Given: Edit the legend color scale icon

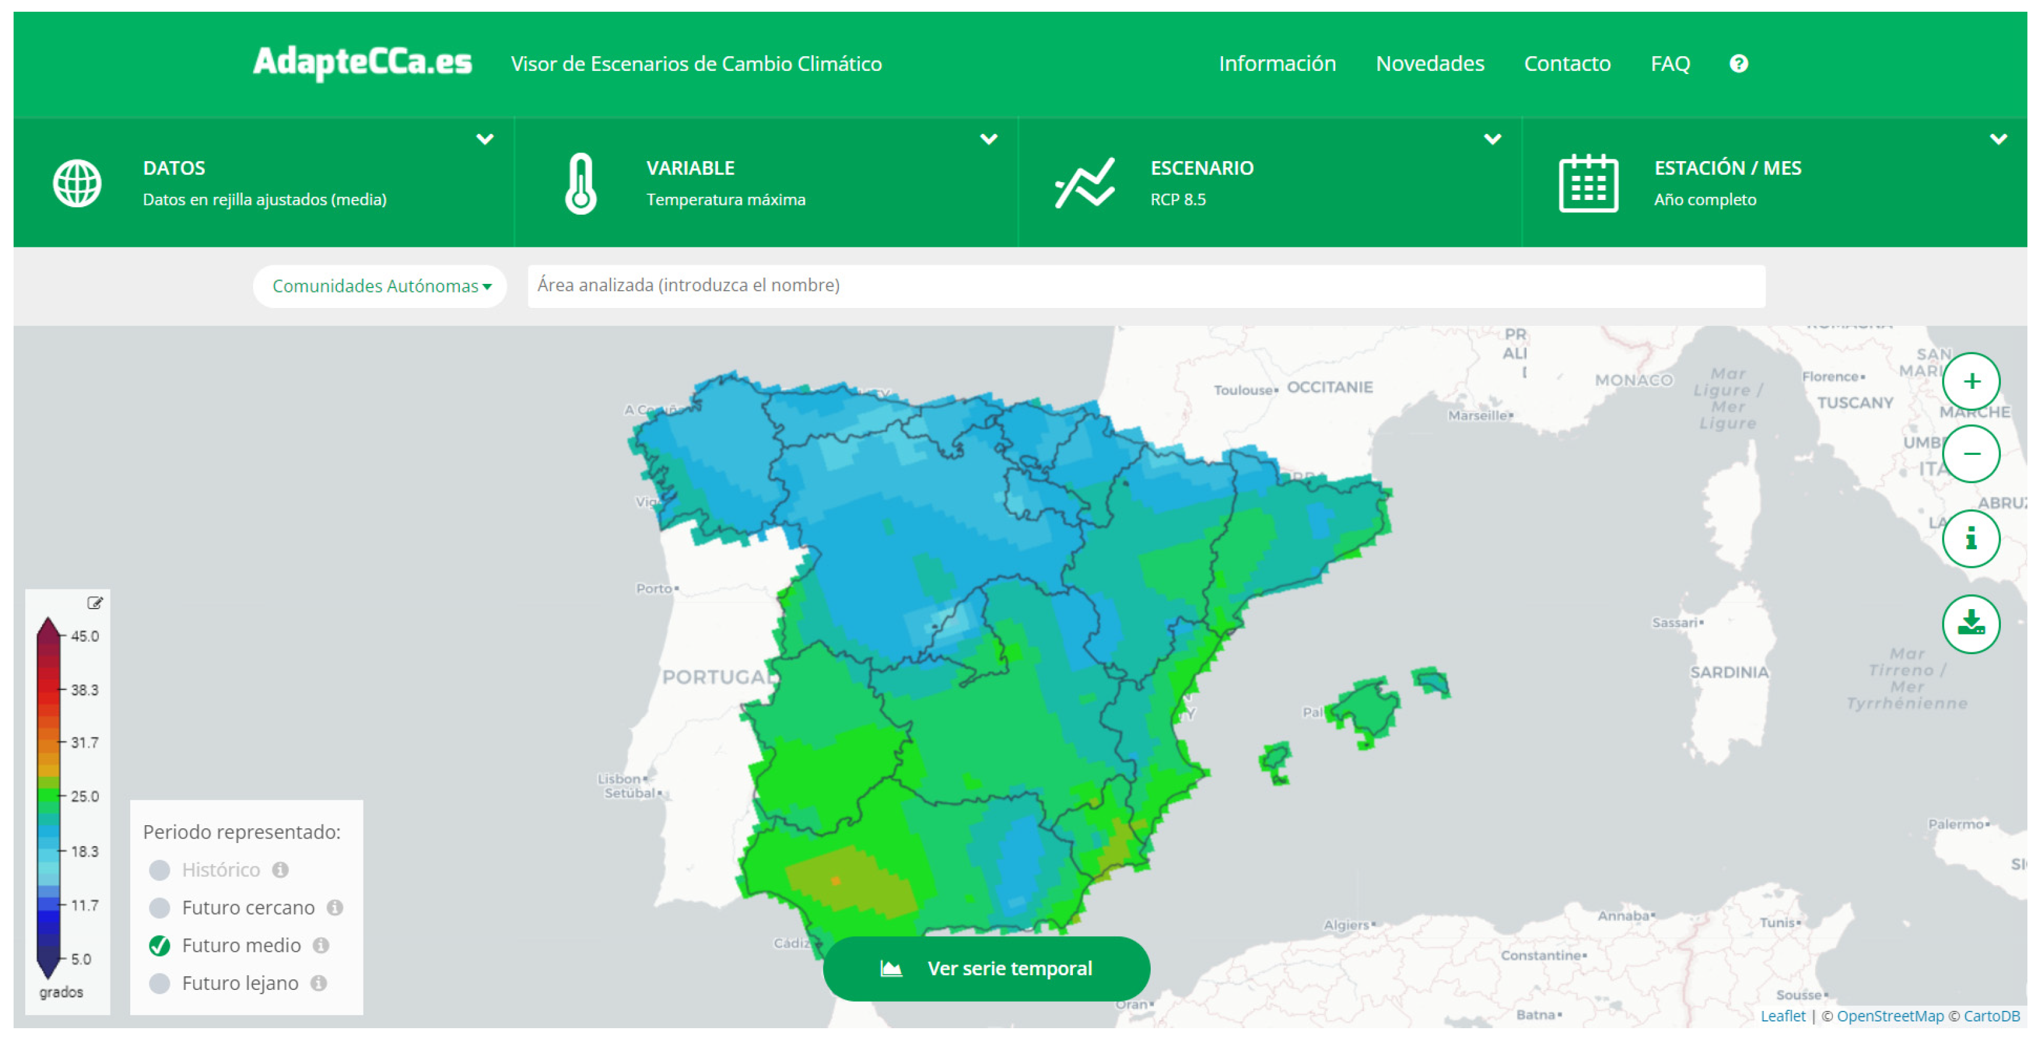Looking at the screenshot, I should pyautogui.click(x=95, y=603).
